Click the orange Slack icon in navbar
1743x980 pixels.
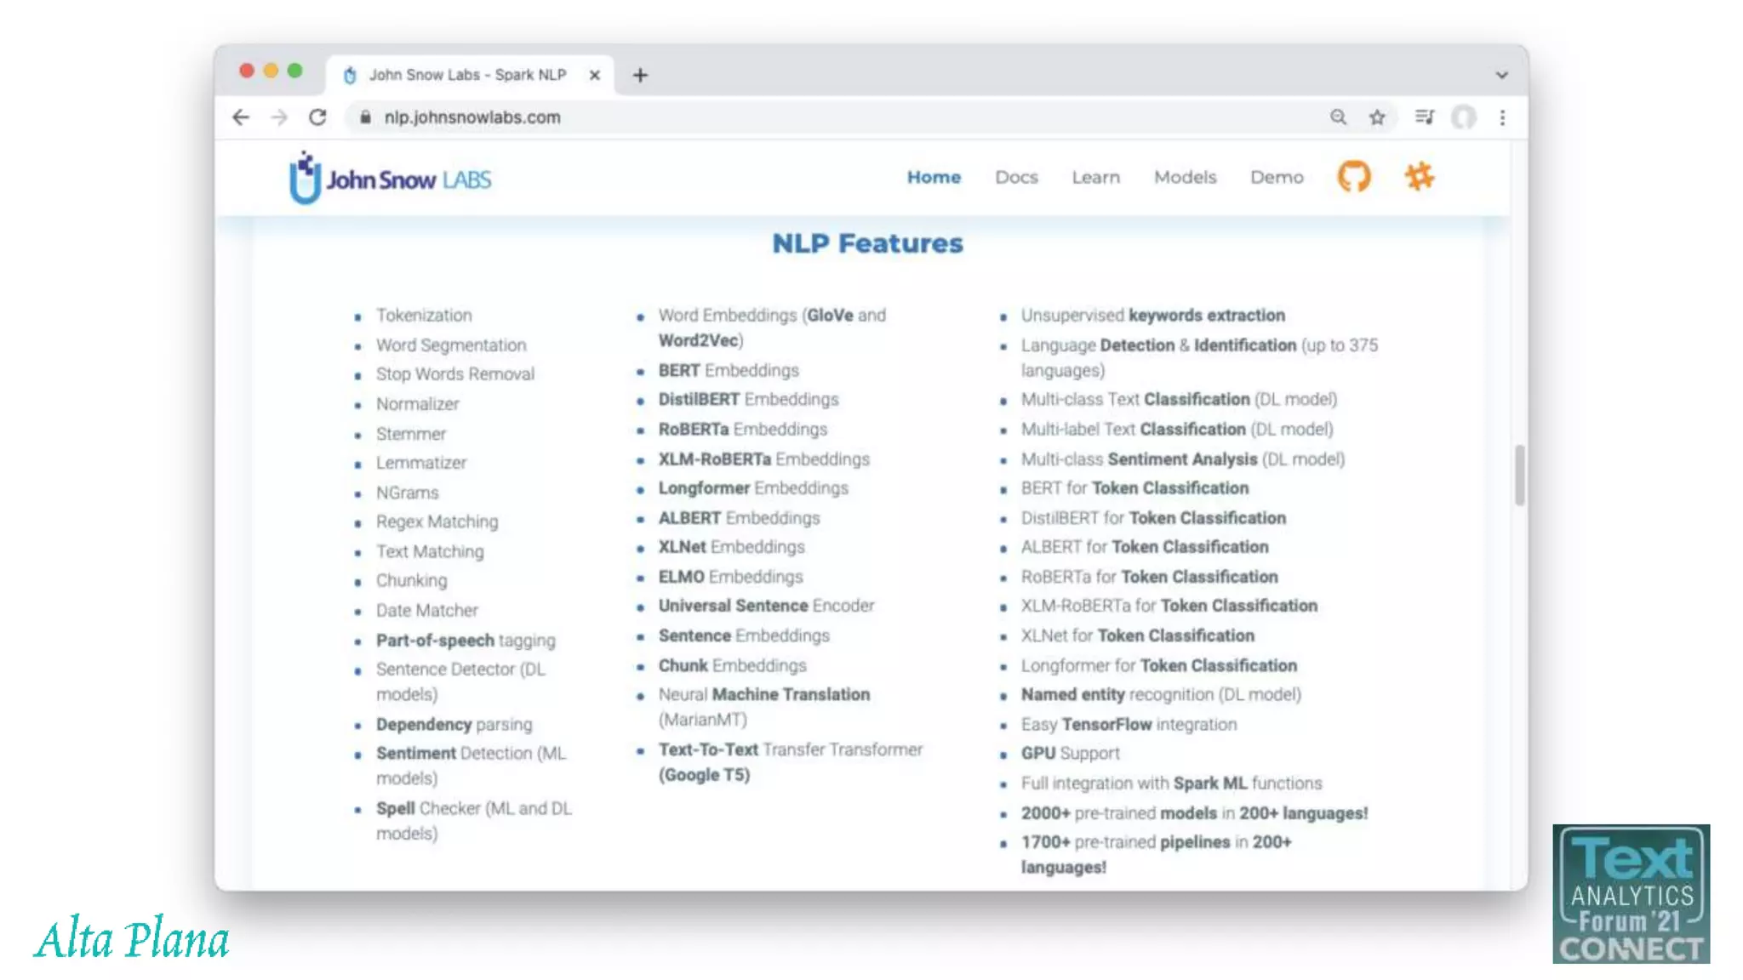click(x=1419, y=177)
